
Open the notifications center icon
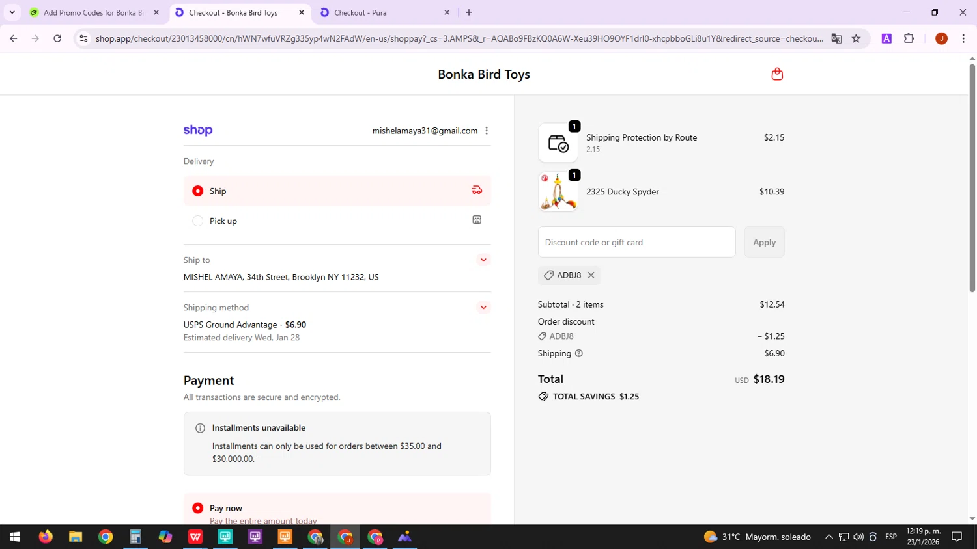coord(957,537)
